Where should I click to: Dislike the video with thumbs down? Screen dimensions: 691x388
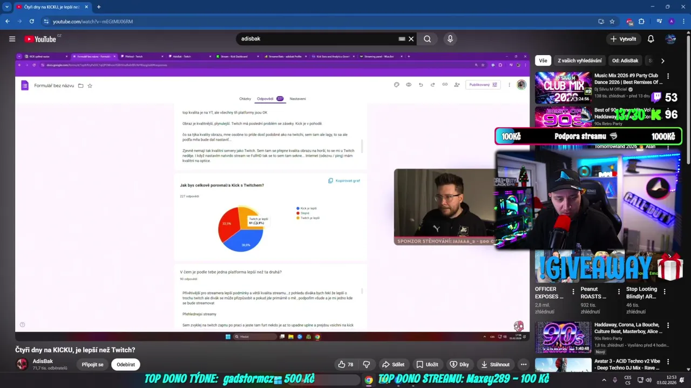pyautogui.click(x=367, y=364)
